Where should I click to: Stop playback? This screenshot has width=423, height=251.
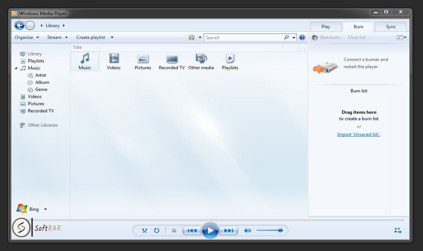174,230
